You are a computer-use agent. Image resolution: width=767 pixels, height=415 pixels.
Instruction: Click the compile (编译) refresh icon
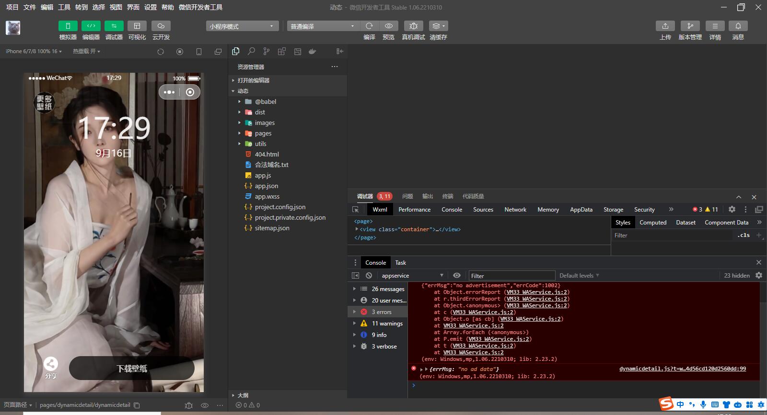tap(369, 26)
